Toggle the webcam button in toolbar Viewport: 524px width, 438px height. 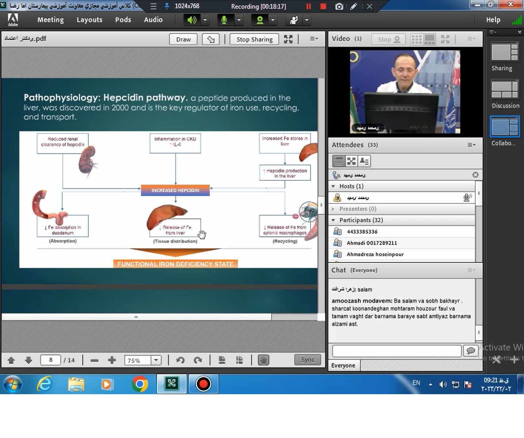point(260,20)
